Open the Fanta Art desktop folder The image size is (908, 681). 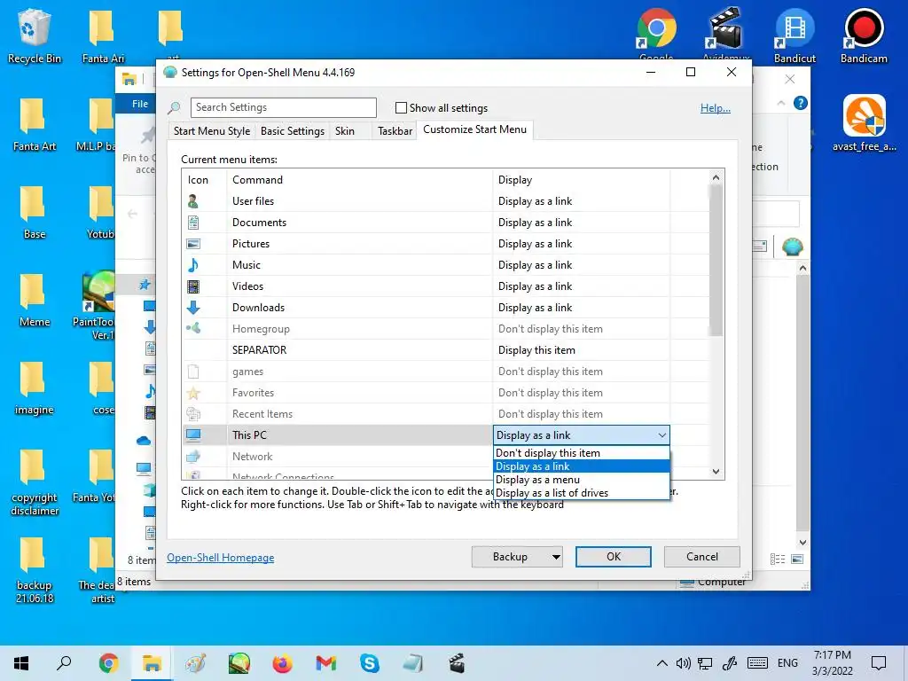click(35, 126)
